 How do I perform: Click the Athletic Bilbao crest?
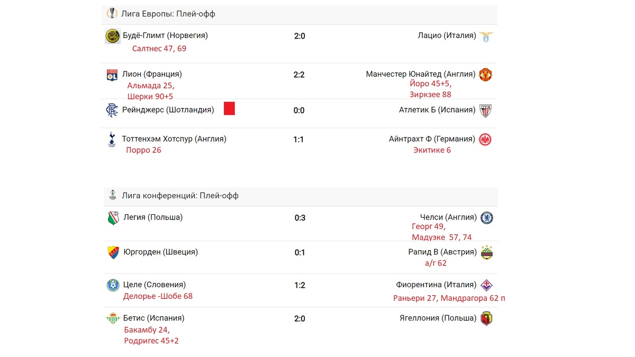click(x=485, y=111)
